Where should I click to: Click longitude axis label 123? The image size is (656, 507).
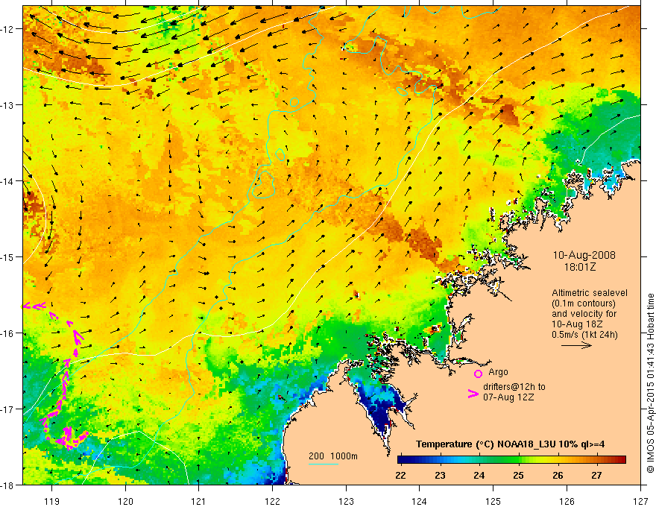[346, 501]
